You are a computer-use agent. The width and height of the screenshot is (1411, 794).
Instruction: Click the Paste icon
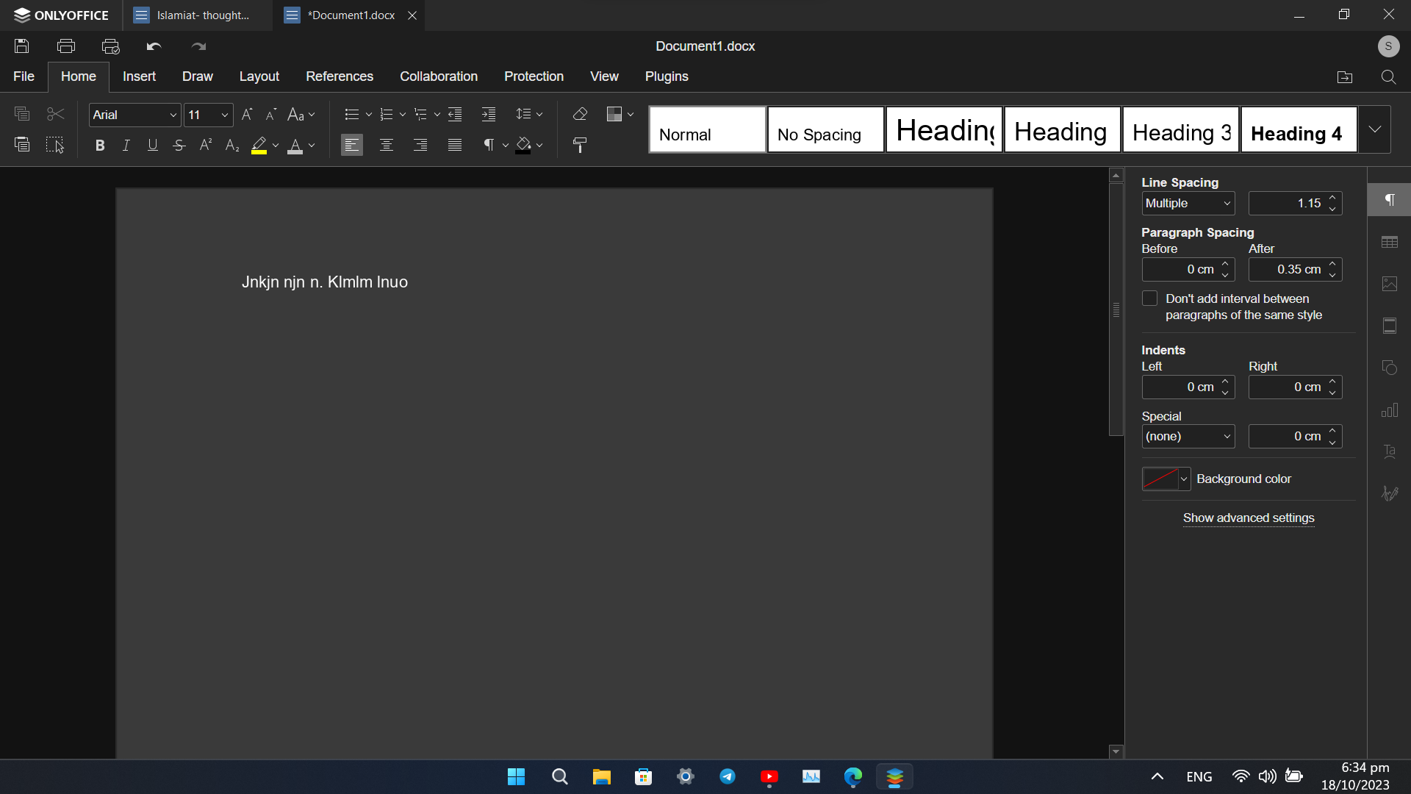pyautogui.click(x=22, y=145)
